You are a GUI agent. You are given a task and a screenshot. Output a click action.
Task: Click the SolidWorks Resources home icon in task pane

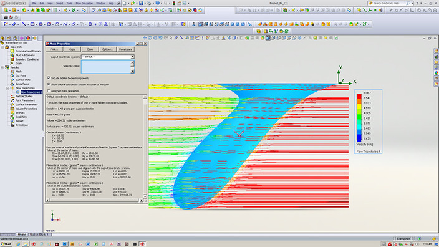pyautogui.click(x=437, y=51)
